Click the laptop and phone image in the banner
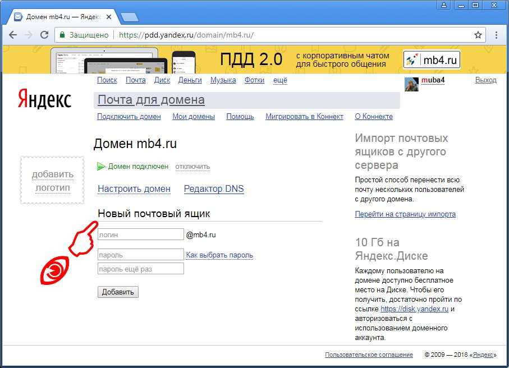The image size is (509, 368). pos(123,61)
